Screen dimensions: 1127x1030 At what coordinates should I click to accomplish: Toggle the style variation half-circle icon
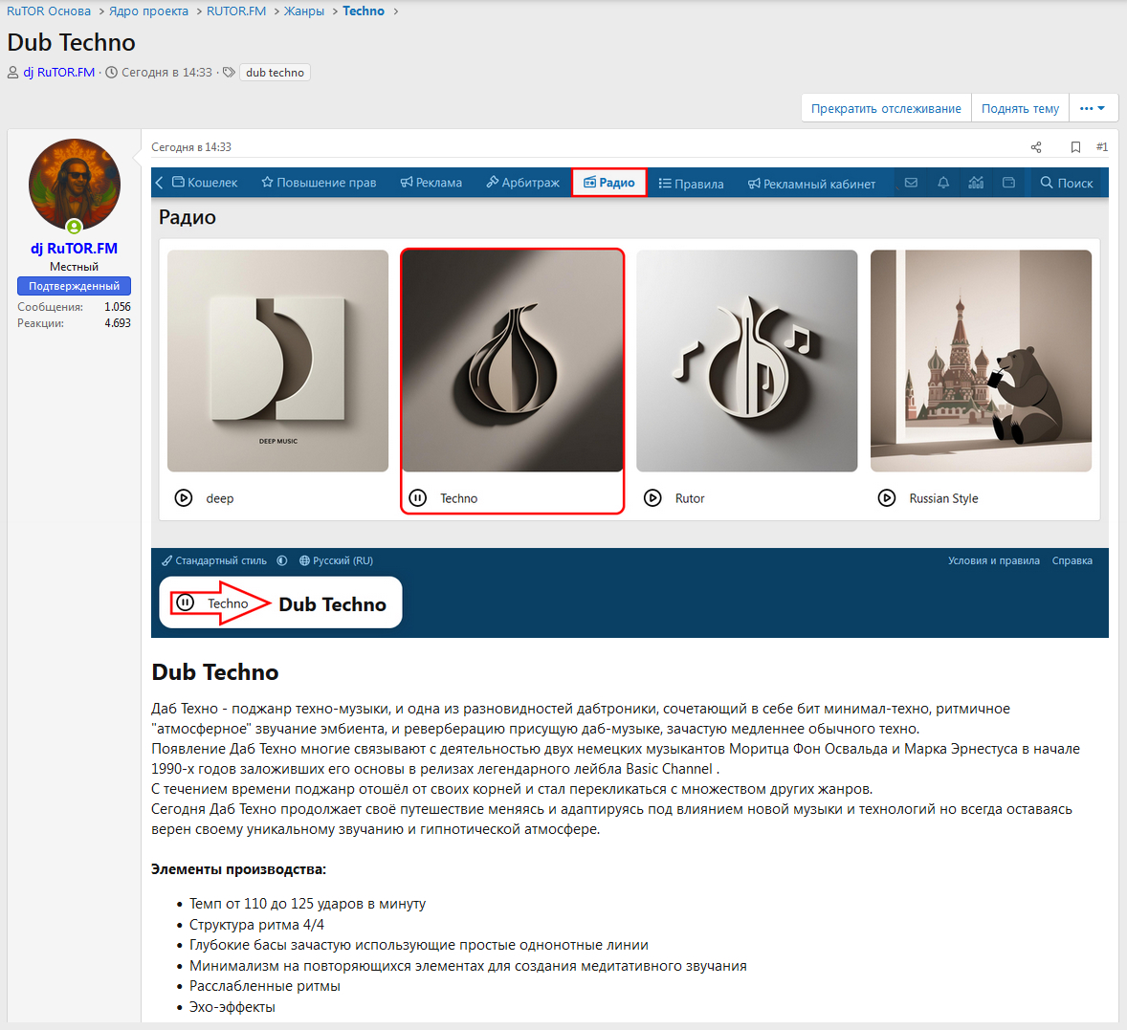tap(282, 561)
